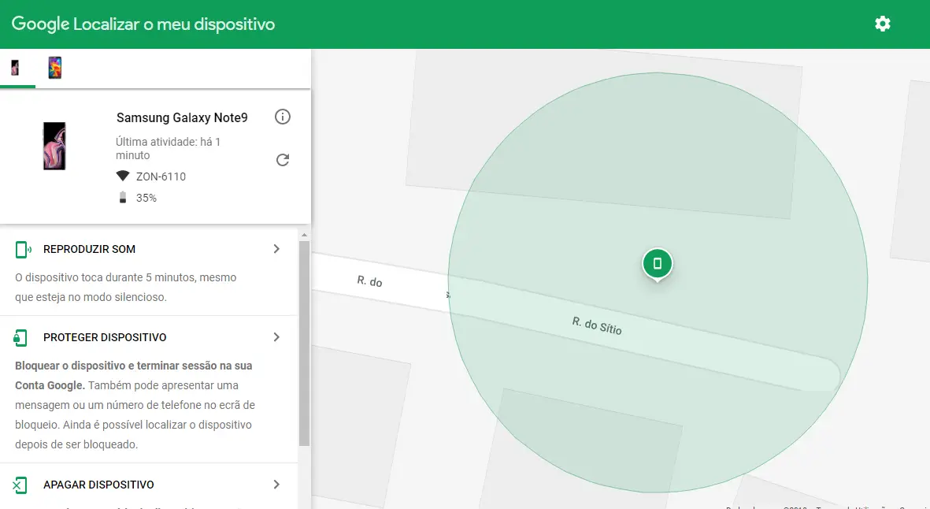Select REPRODUZIR SOM option

click(x=89, y=249)
